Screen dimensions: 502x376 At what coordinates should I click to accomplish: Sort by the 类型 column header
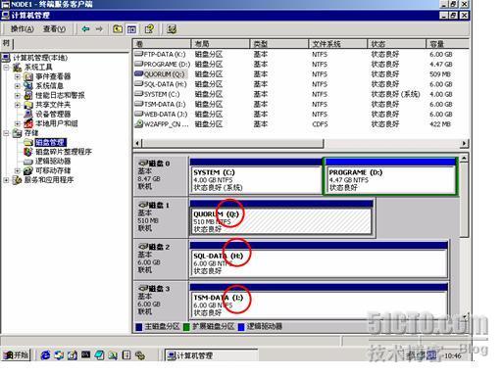coord(279,44)
